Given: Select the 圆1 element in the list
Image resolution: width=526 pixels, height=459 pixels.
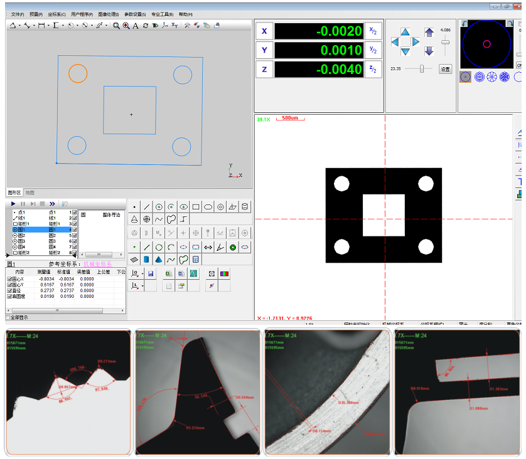Looking at the screenshot, I should (x=41, y=230).
